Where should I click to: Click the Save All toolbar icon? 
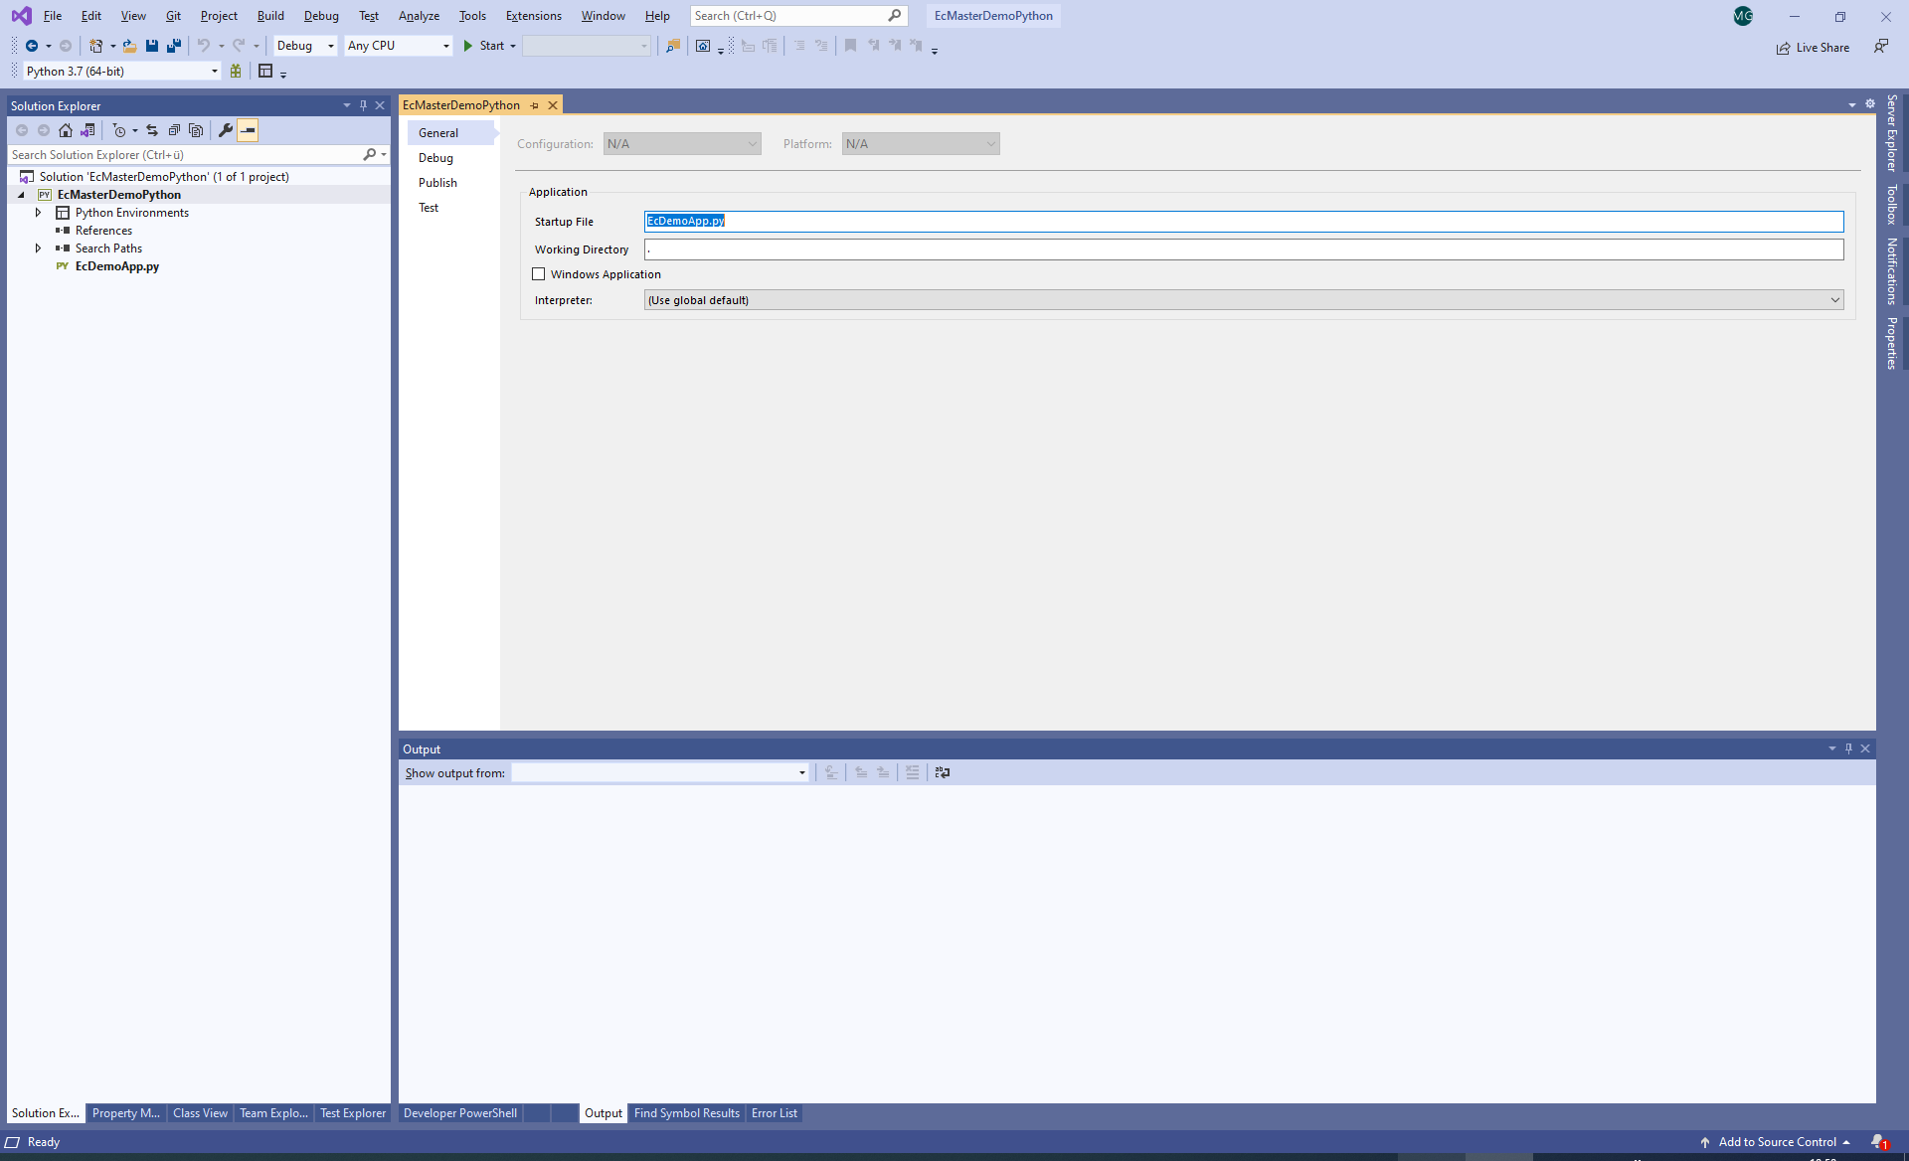coord(174,46)
